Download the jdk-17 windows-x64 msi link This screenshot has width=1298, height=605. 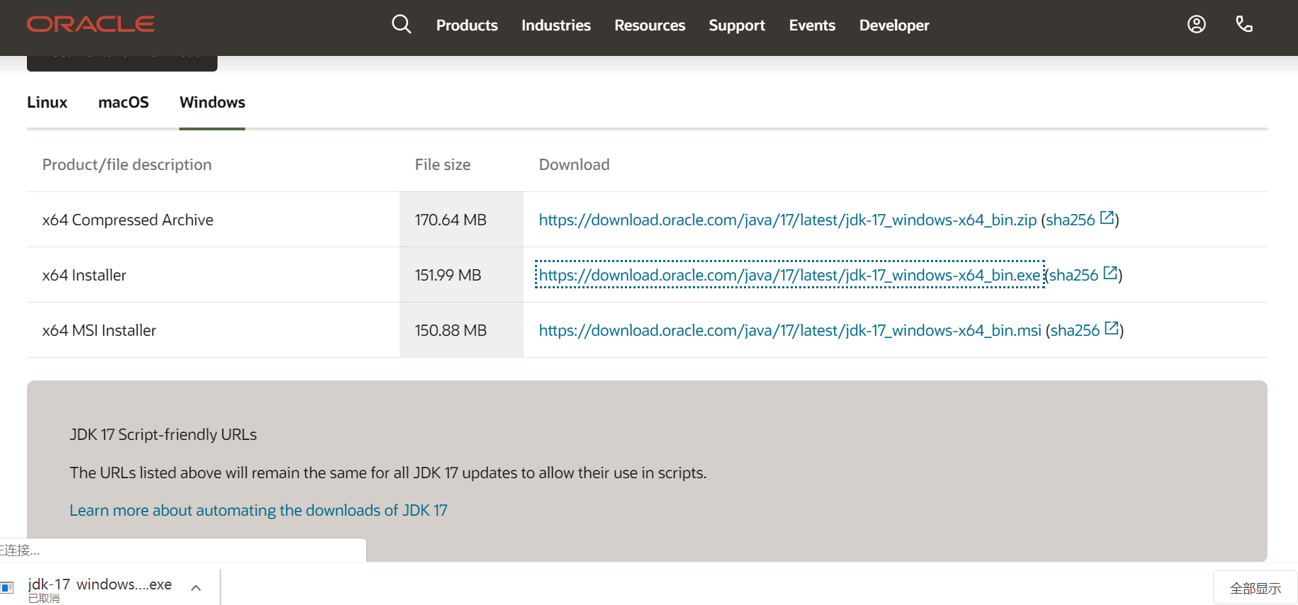[790, 330]
